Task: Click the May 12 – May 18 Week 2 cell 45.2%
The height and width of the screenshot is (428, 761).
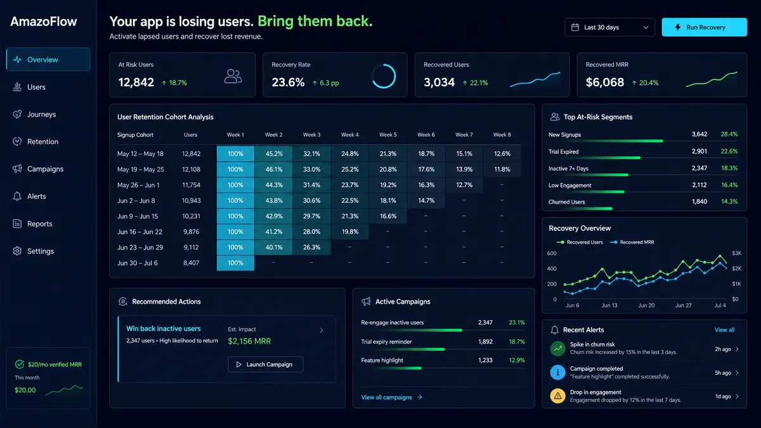Action: [x=273, y=153]
